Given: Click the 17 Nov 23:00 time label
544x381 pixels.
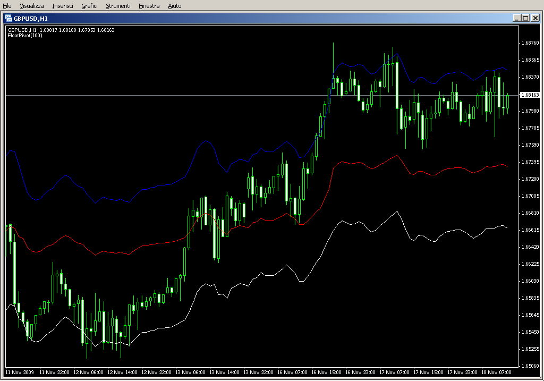Looking at the screenshot, I should (462, 372).
